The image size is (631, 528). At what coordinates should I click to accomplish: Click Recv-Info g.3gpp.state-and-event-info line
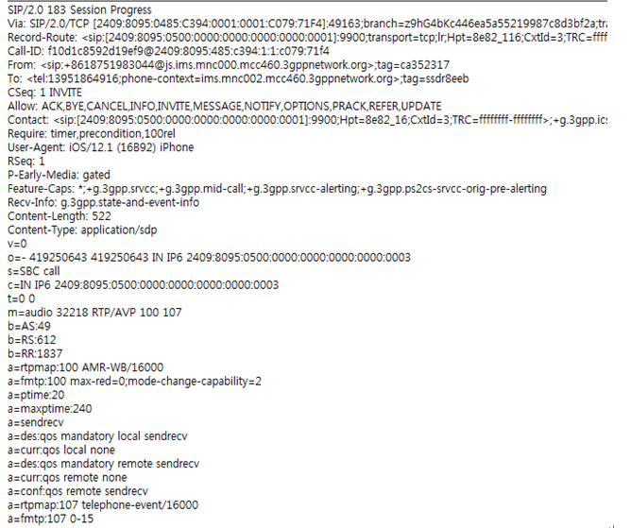103,202
